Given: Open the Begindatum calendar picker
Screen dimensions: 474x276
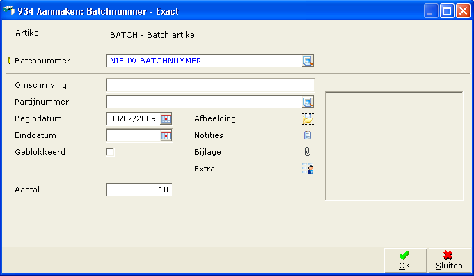Looking at the screenshot, I should point(166,119).
